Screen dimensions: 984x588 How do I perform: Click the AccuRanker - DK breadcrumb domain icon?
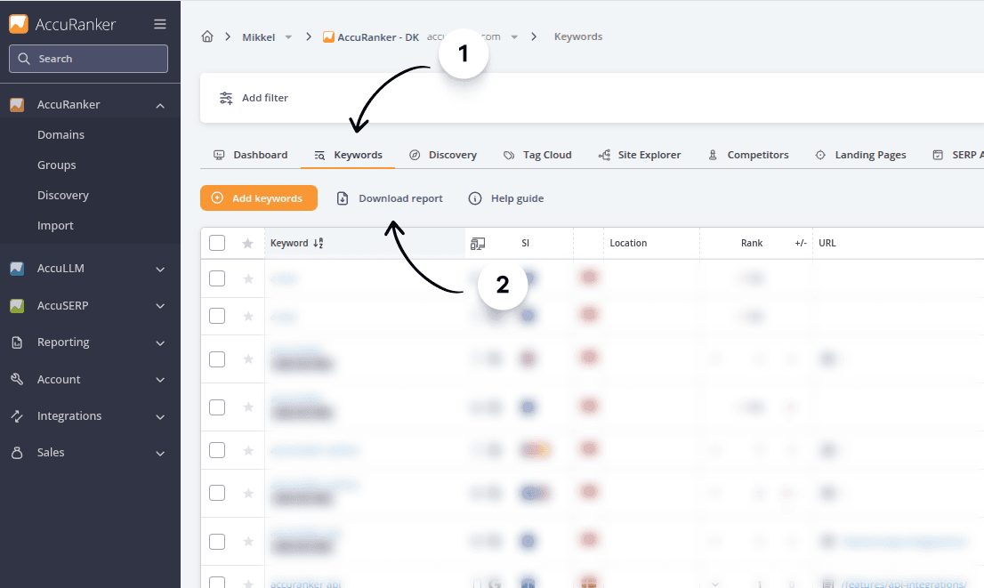click(x=328, y=37)
